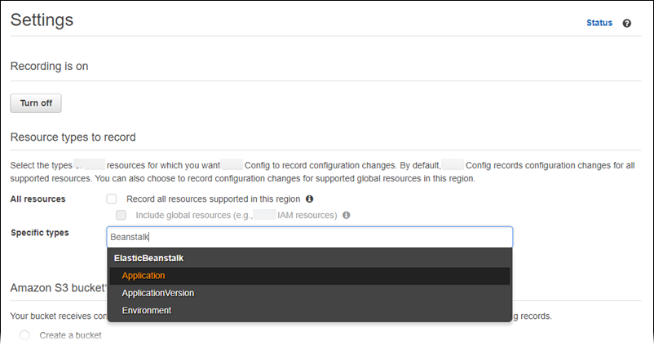Toggle the Include global resources checkbox
654x345 pixels.
tap(121, 216)
